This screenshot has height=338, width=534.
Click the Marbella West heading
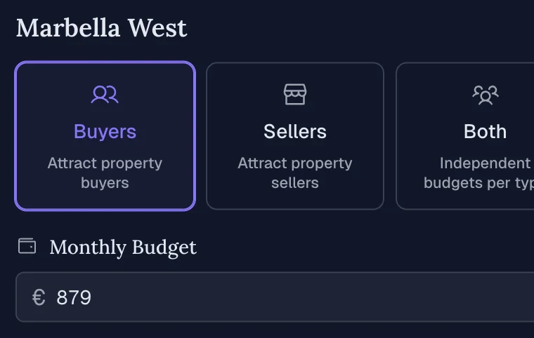pos(101,28)
